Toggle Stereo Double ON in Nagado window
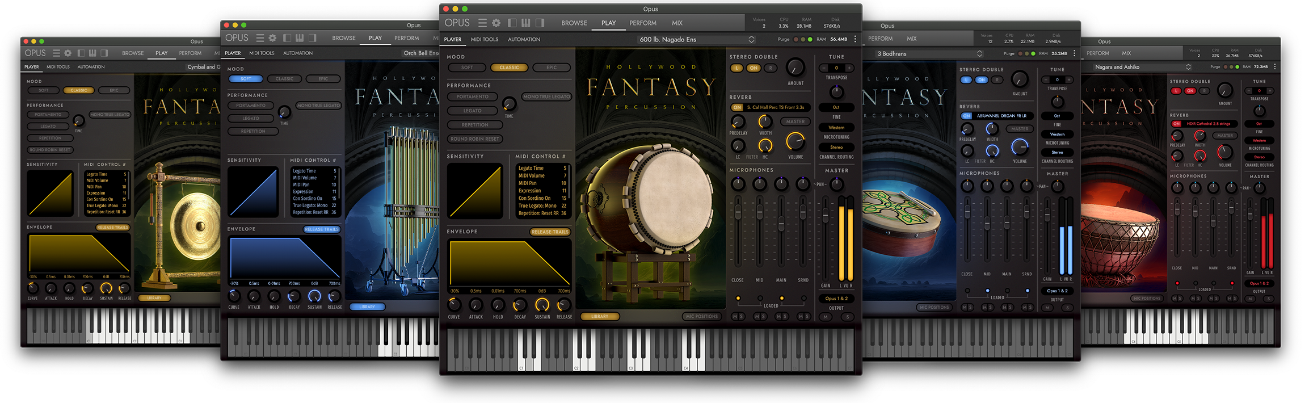This screenshot has width=1309, height=403. 754,68
